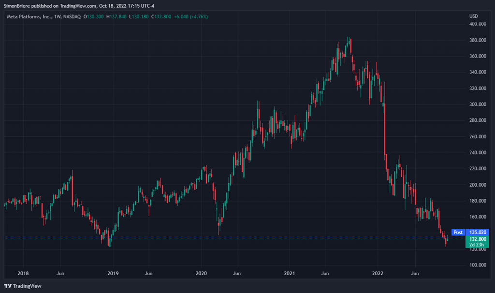The height and width of the screenshot is (293, 495).
Task: Click the blue Post label tag
Action: coord(457,232)
